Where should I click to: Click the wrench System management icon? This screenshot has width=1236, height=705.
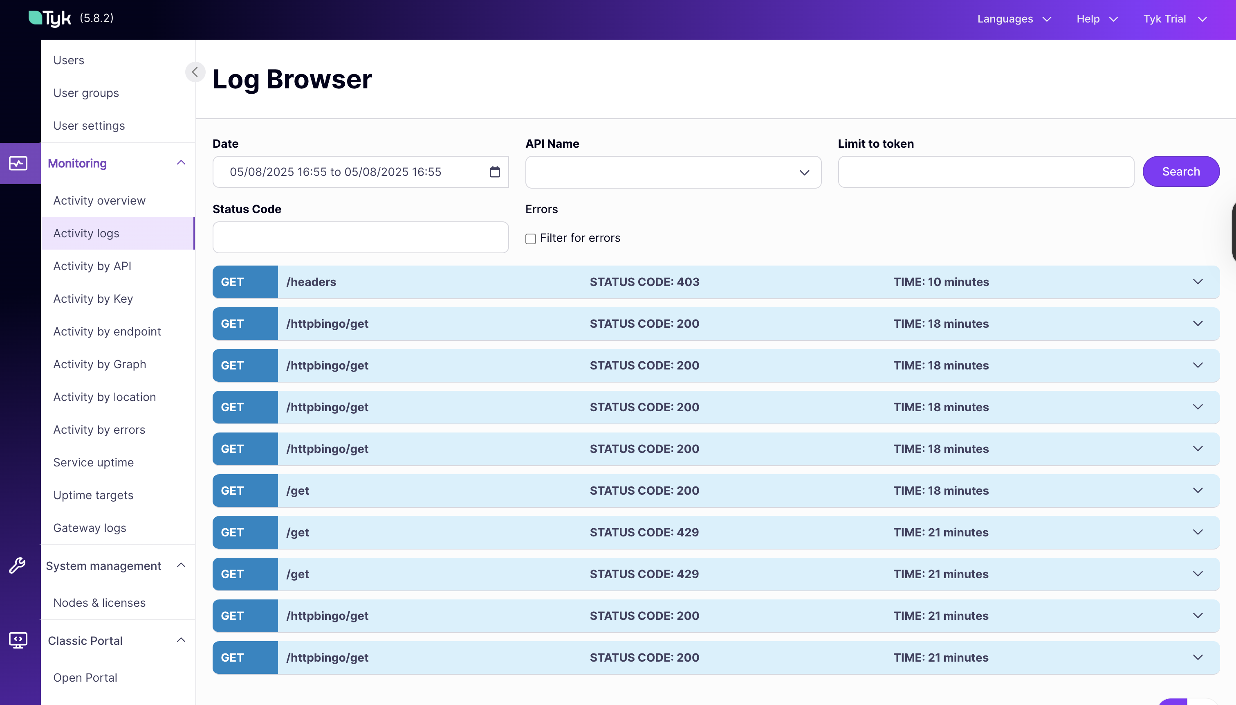point(18,565)
